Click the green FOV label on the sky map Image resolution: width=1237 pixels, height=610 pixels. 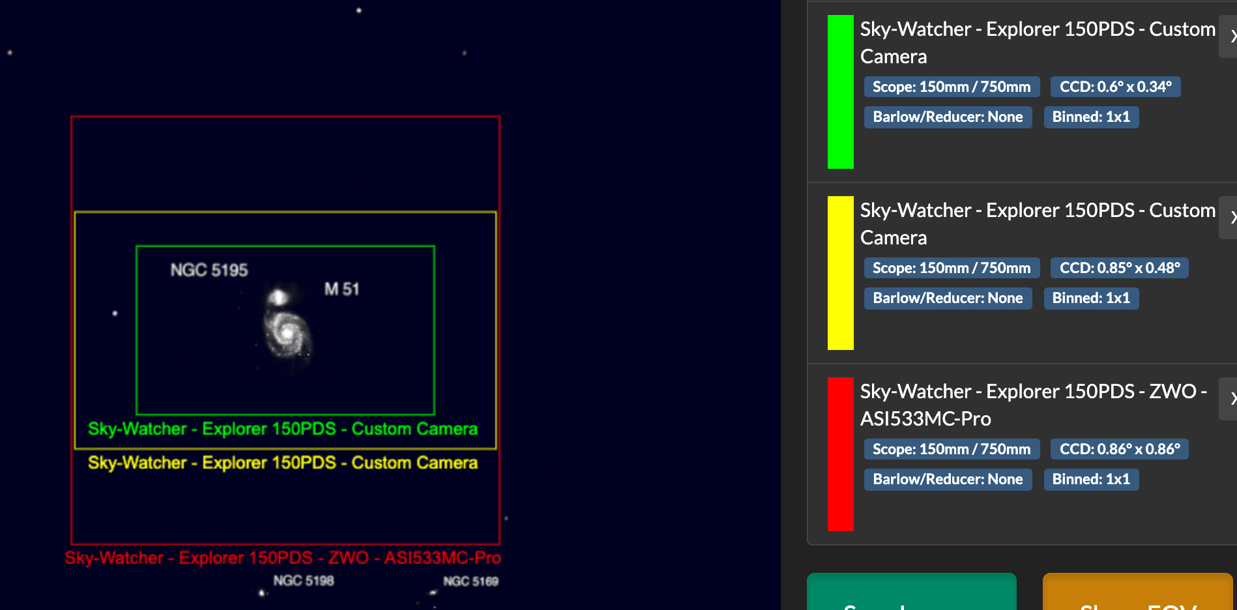point(283,429)
